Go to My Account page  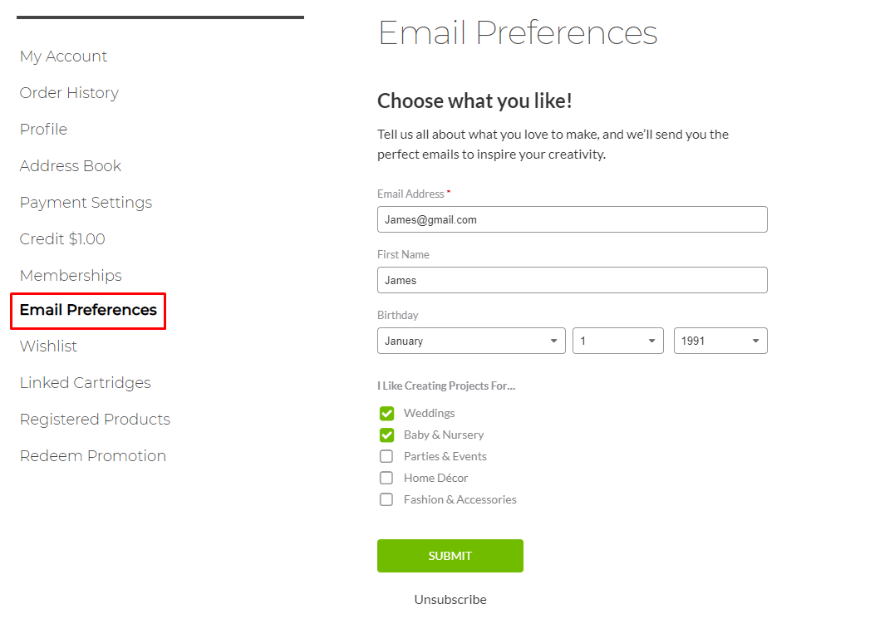(x=63, y=56)
